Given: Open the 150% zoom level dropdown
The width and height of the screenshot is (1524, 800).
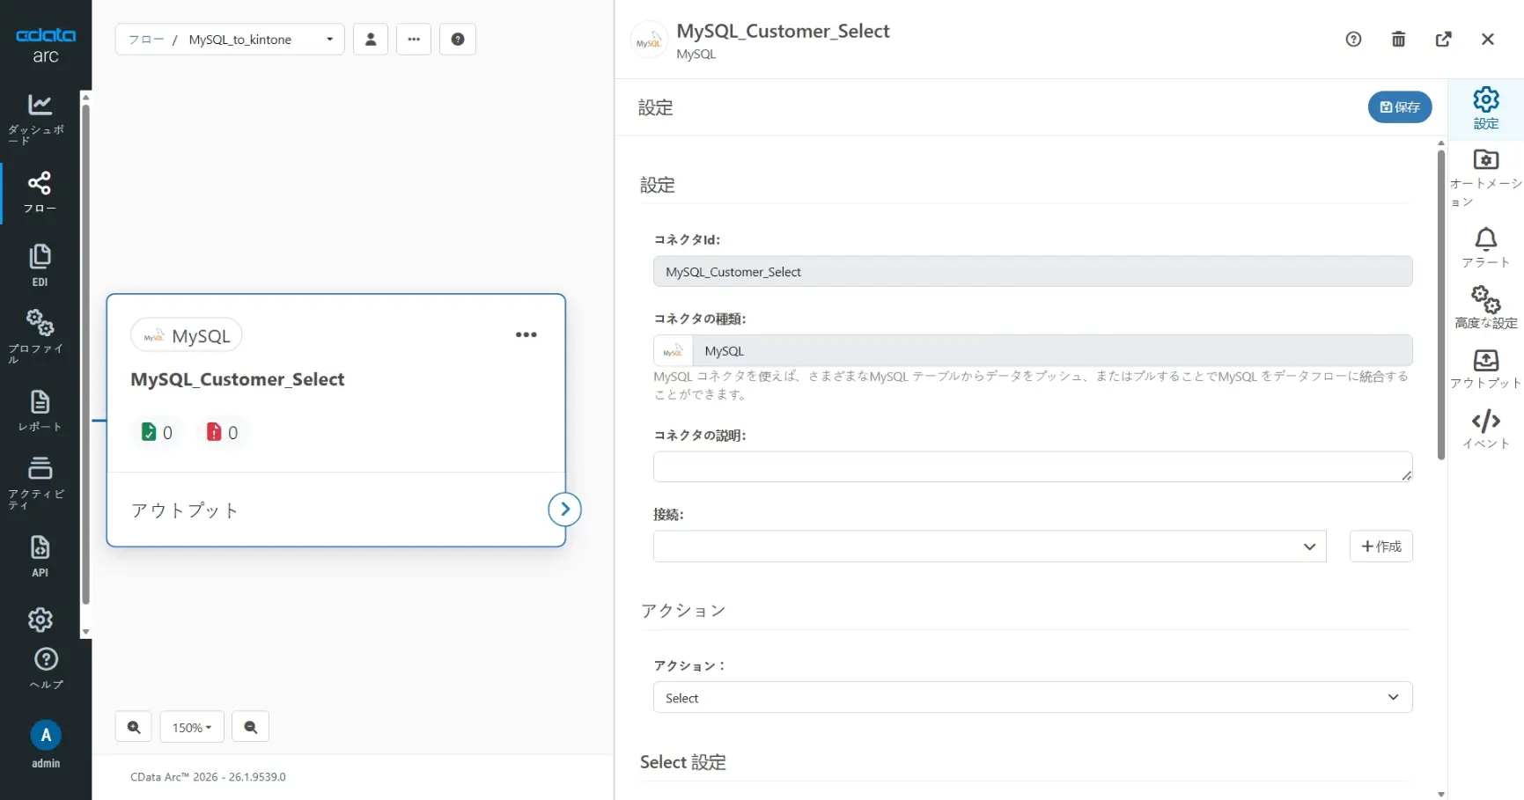Looking at the screenshot, I should [192, 726].
